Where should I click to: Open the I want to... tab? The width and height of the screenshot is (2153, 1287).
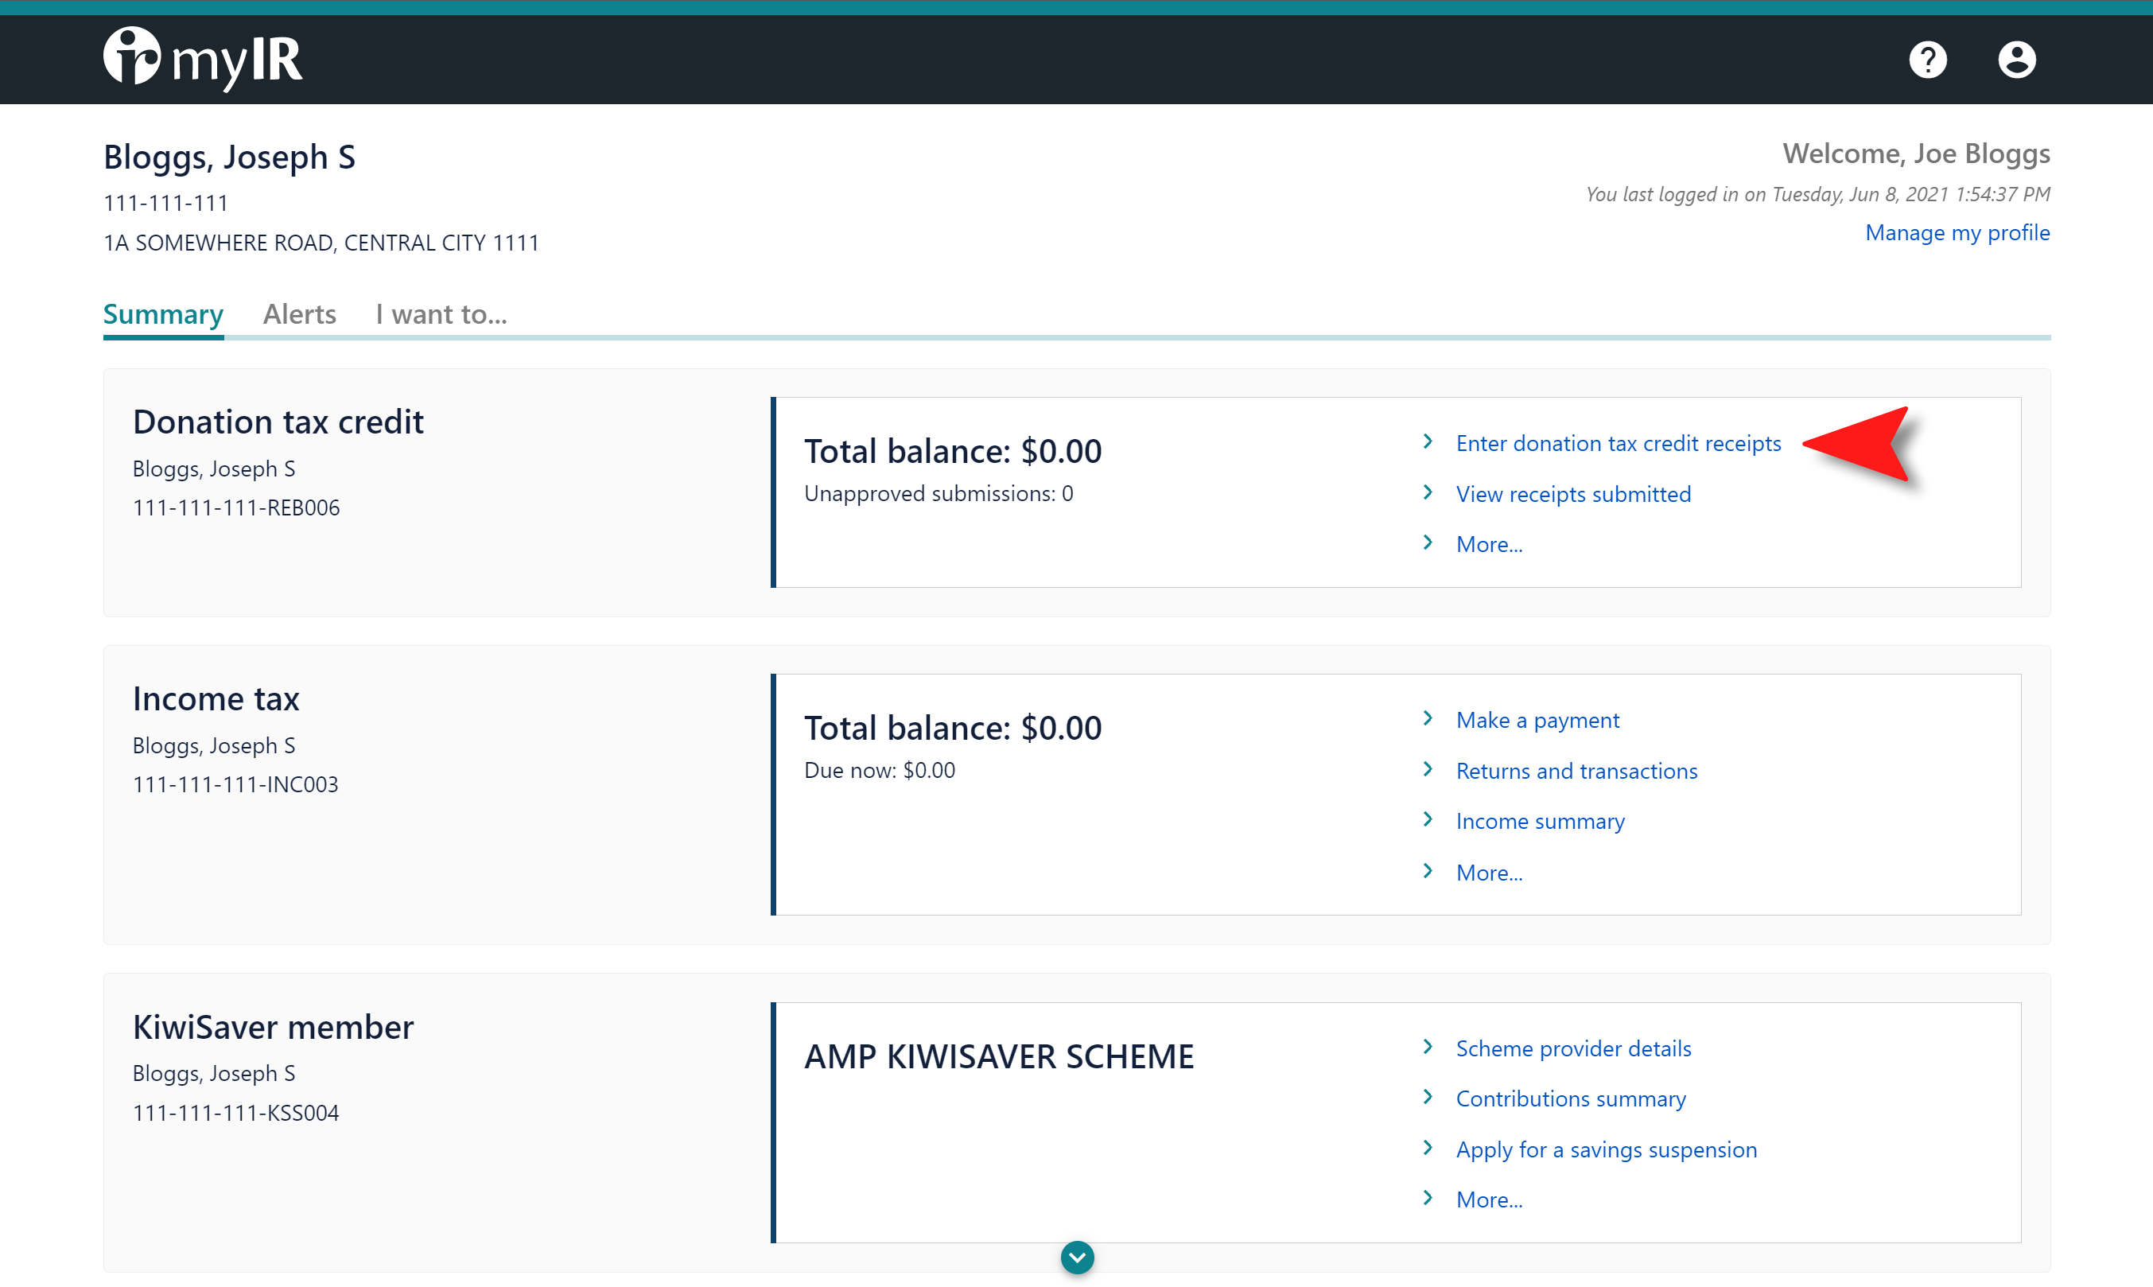tap(441, 314)
